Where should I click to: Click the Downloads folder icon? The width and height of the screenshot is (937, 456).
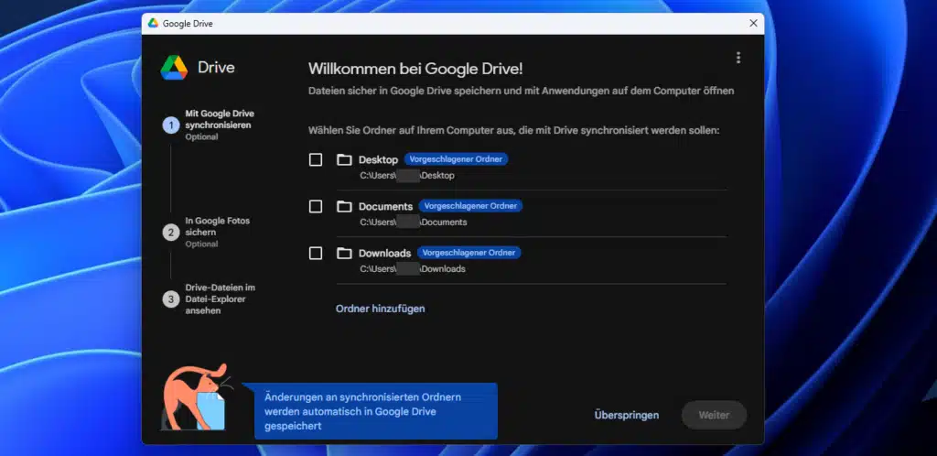(x=344, y=253)
